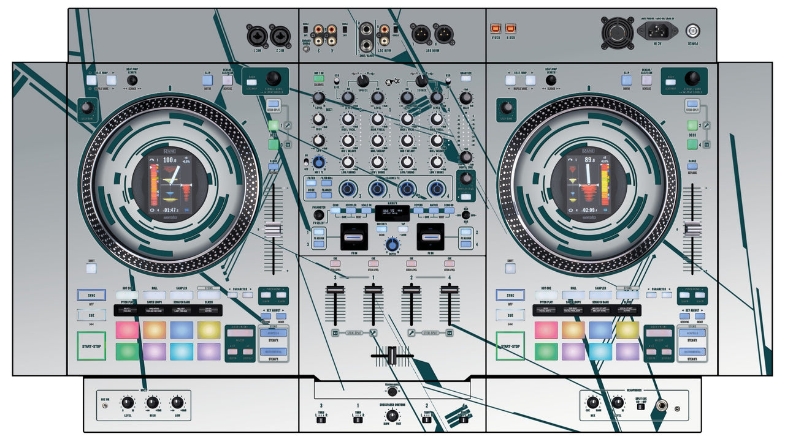Viewport: 785px width, 442px height.
Task: Toggle CENSOR/REVERSE on the left deck
Action: click(228, 80)
